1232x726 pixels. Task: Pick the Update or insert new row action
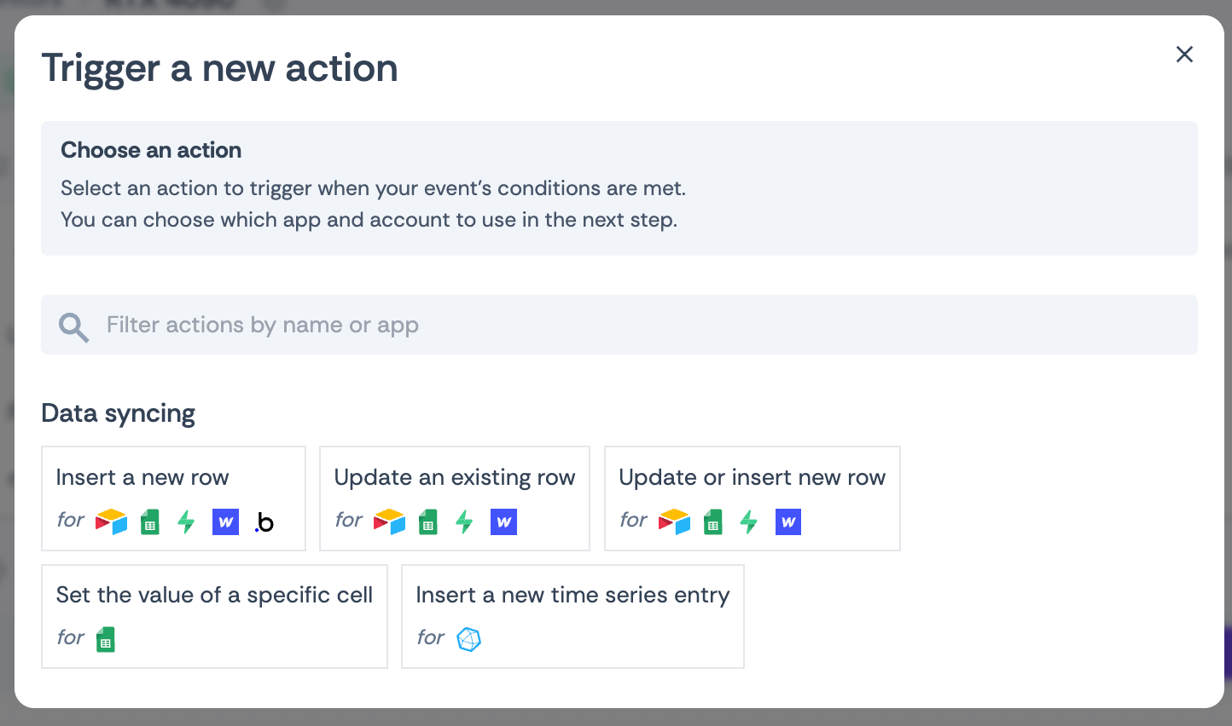coord(752,477)
